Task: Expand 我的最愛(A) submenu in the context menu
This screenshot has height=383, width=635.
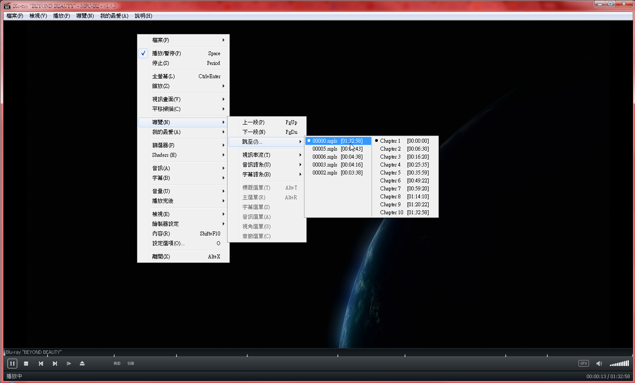Action: coord(183,132)
